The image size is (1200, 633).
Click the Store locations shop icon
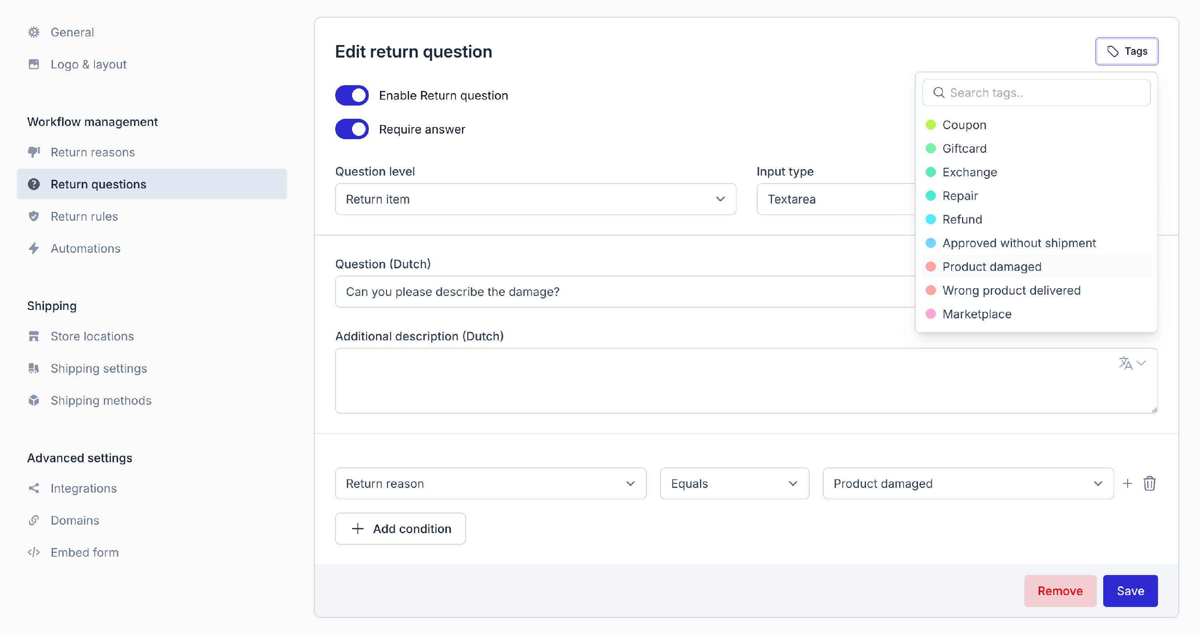pyautogui.click(x=34, y=336)
